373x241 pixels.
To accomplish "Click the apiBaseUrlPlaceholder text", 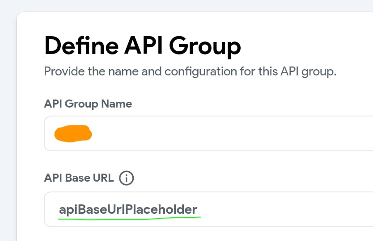I will click(x=128, y=209).
